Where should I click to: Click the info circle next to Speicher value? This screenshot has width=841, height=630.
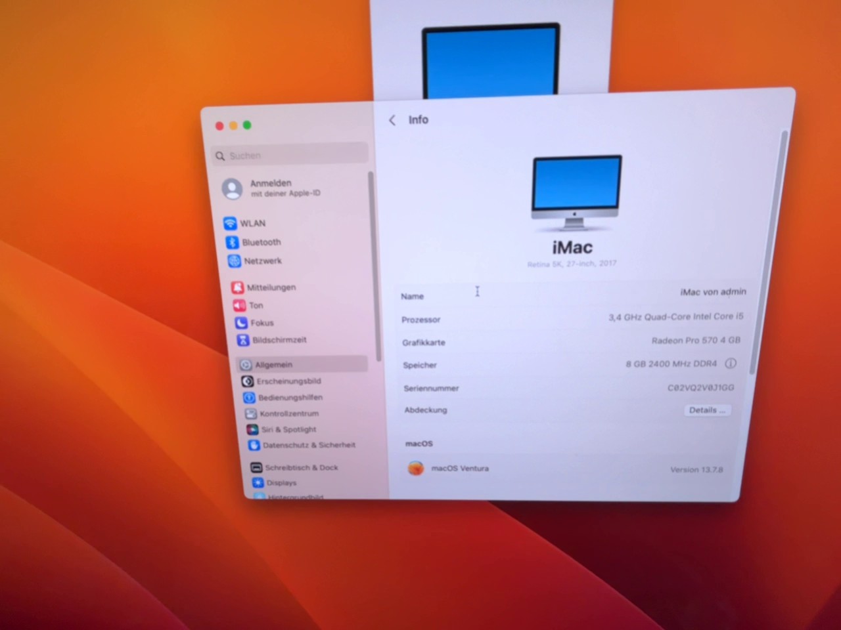coord(731,363)
